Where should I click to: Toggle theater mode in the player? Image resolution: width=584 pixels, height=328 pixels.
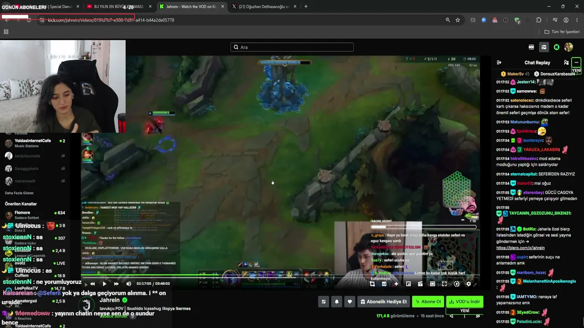pos(433,284)
